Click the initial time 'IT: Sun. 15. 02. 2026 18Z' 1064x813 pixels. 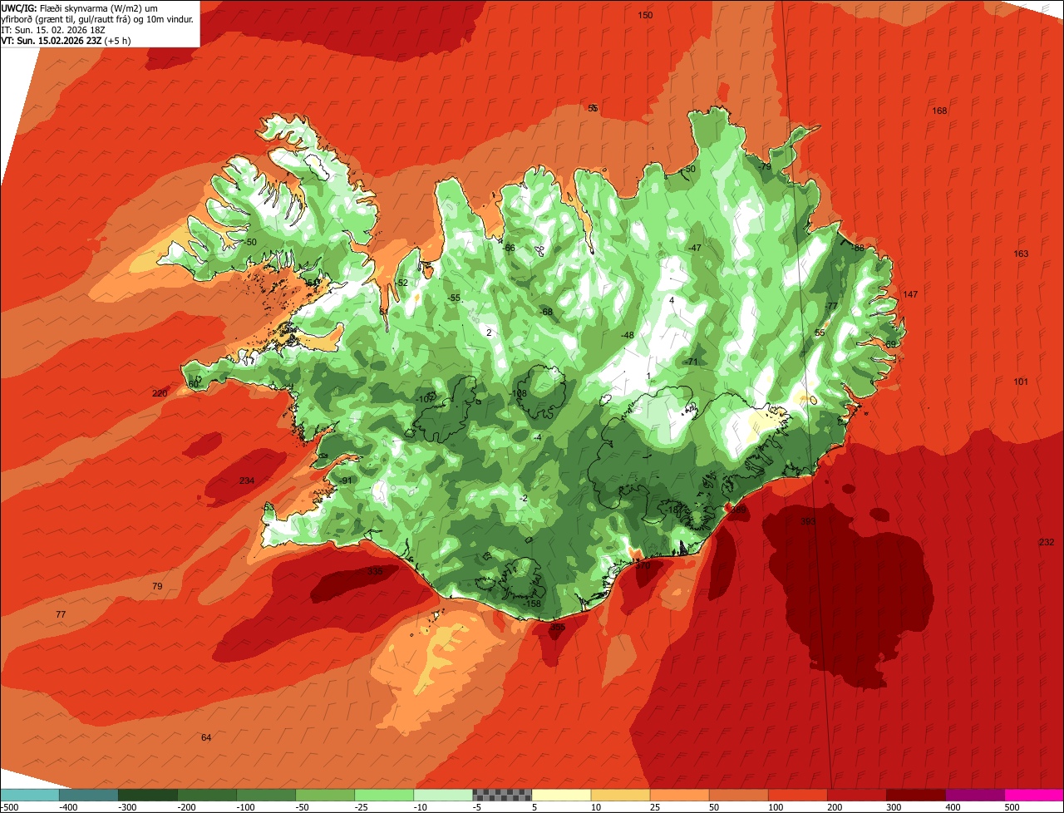pyautogui.click(x=53, y=29)
